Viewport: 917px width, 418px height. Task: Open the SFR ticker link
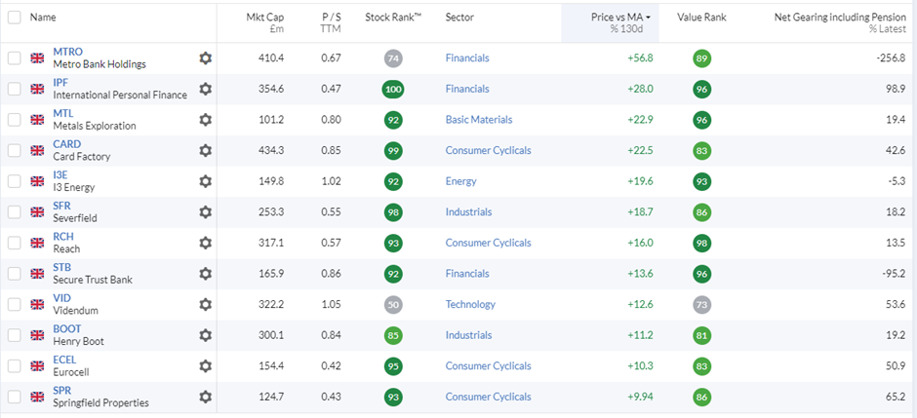(x=62, y=207)
